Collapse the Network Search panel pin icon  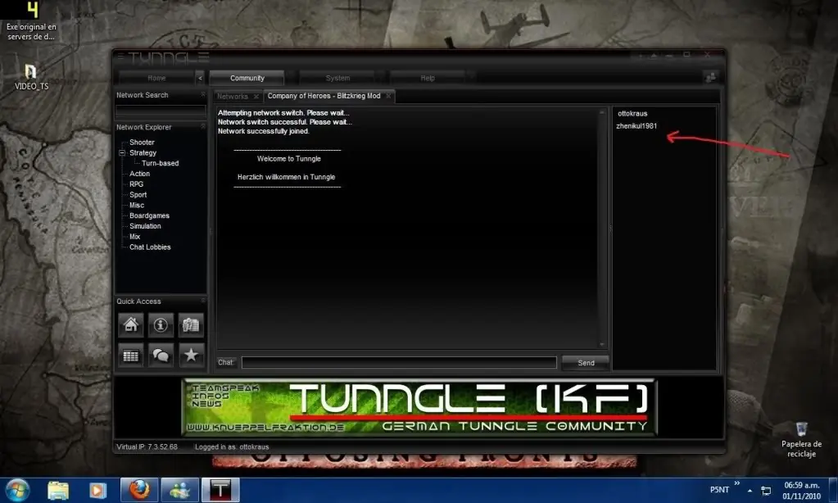point(202,94)
